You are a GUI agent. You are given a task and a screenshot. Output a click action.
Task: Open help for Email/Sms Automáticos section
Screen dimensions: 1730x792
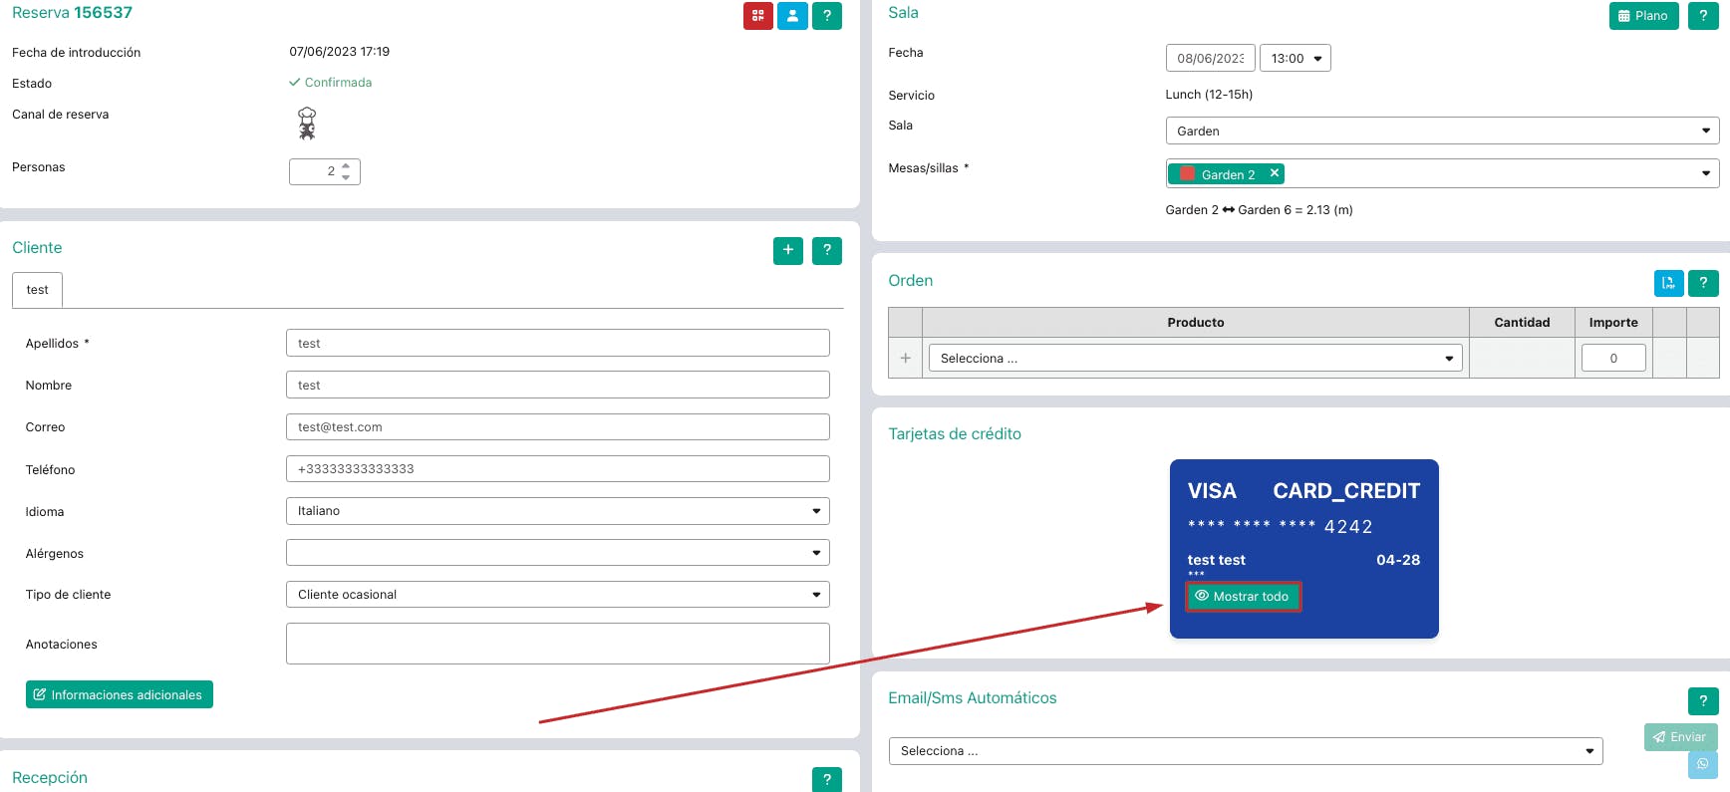(x=1703, y=700)
